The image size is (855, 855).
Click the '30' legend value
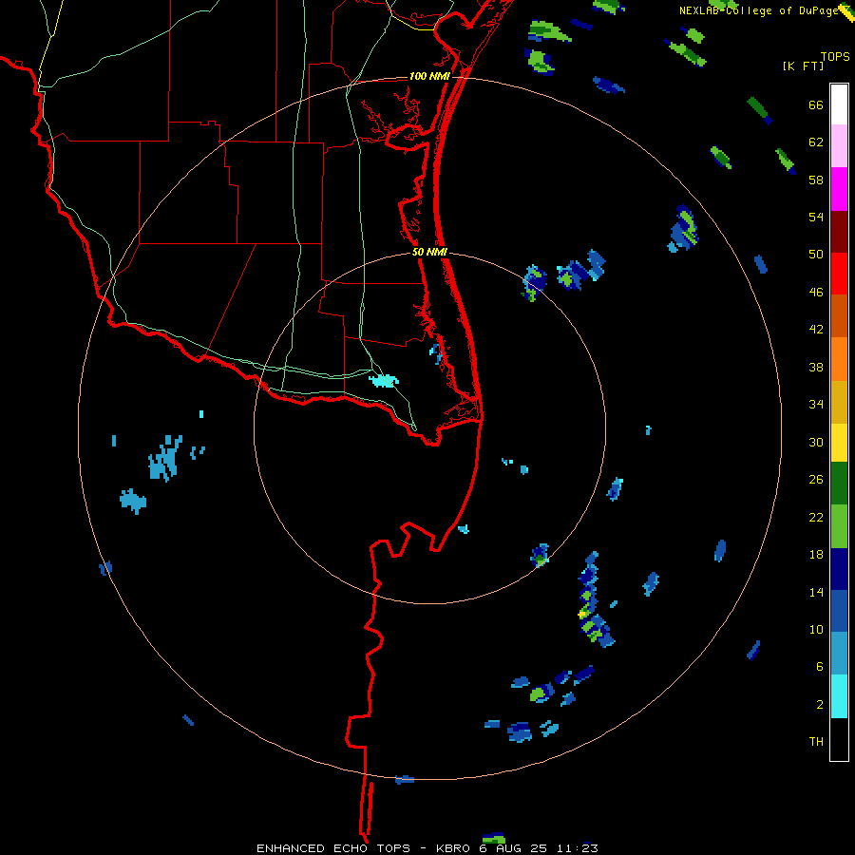click(816, 442)
